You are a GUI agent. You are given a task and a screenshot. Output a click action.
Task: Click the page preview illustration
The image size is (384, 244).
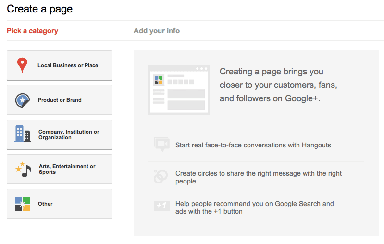tap(179, 89)
